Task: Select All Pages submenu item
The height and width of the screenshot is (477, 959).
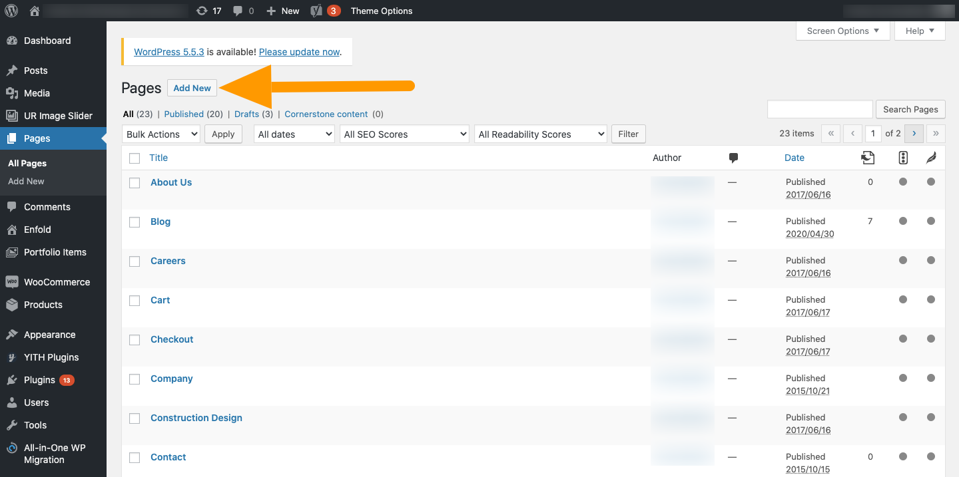Action: pos(27,163)
